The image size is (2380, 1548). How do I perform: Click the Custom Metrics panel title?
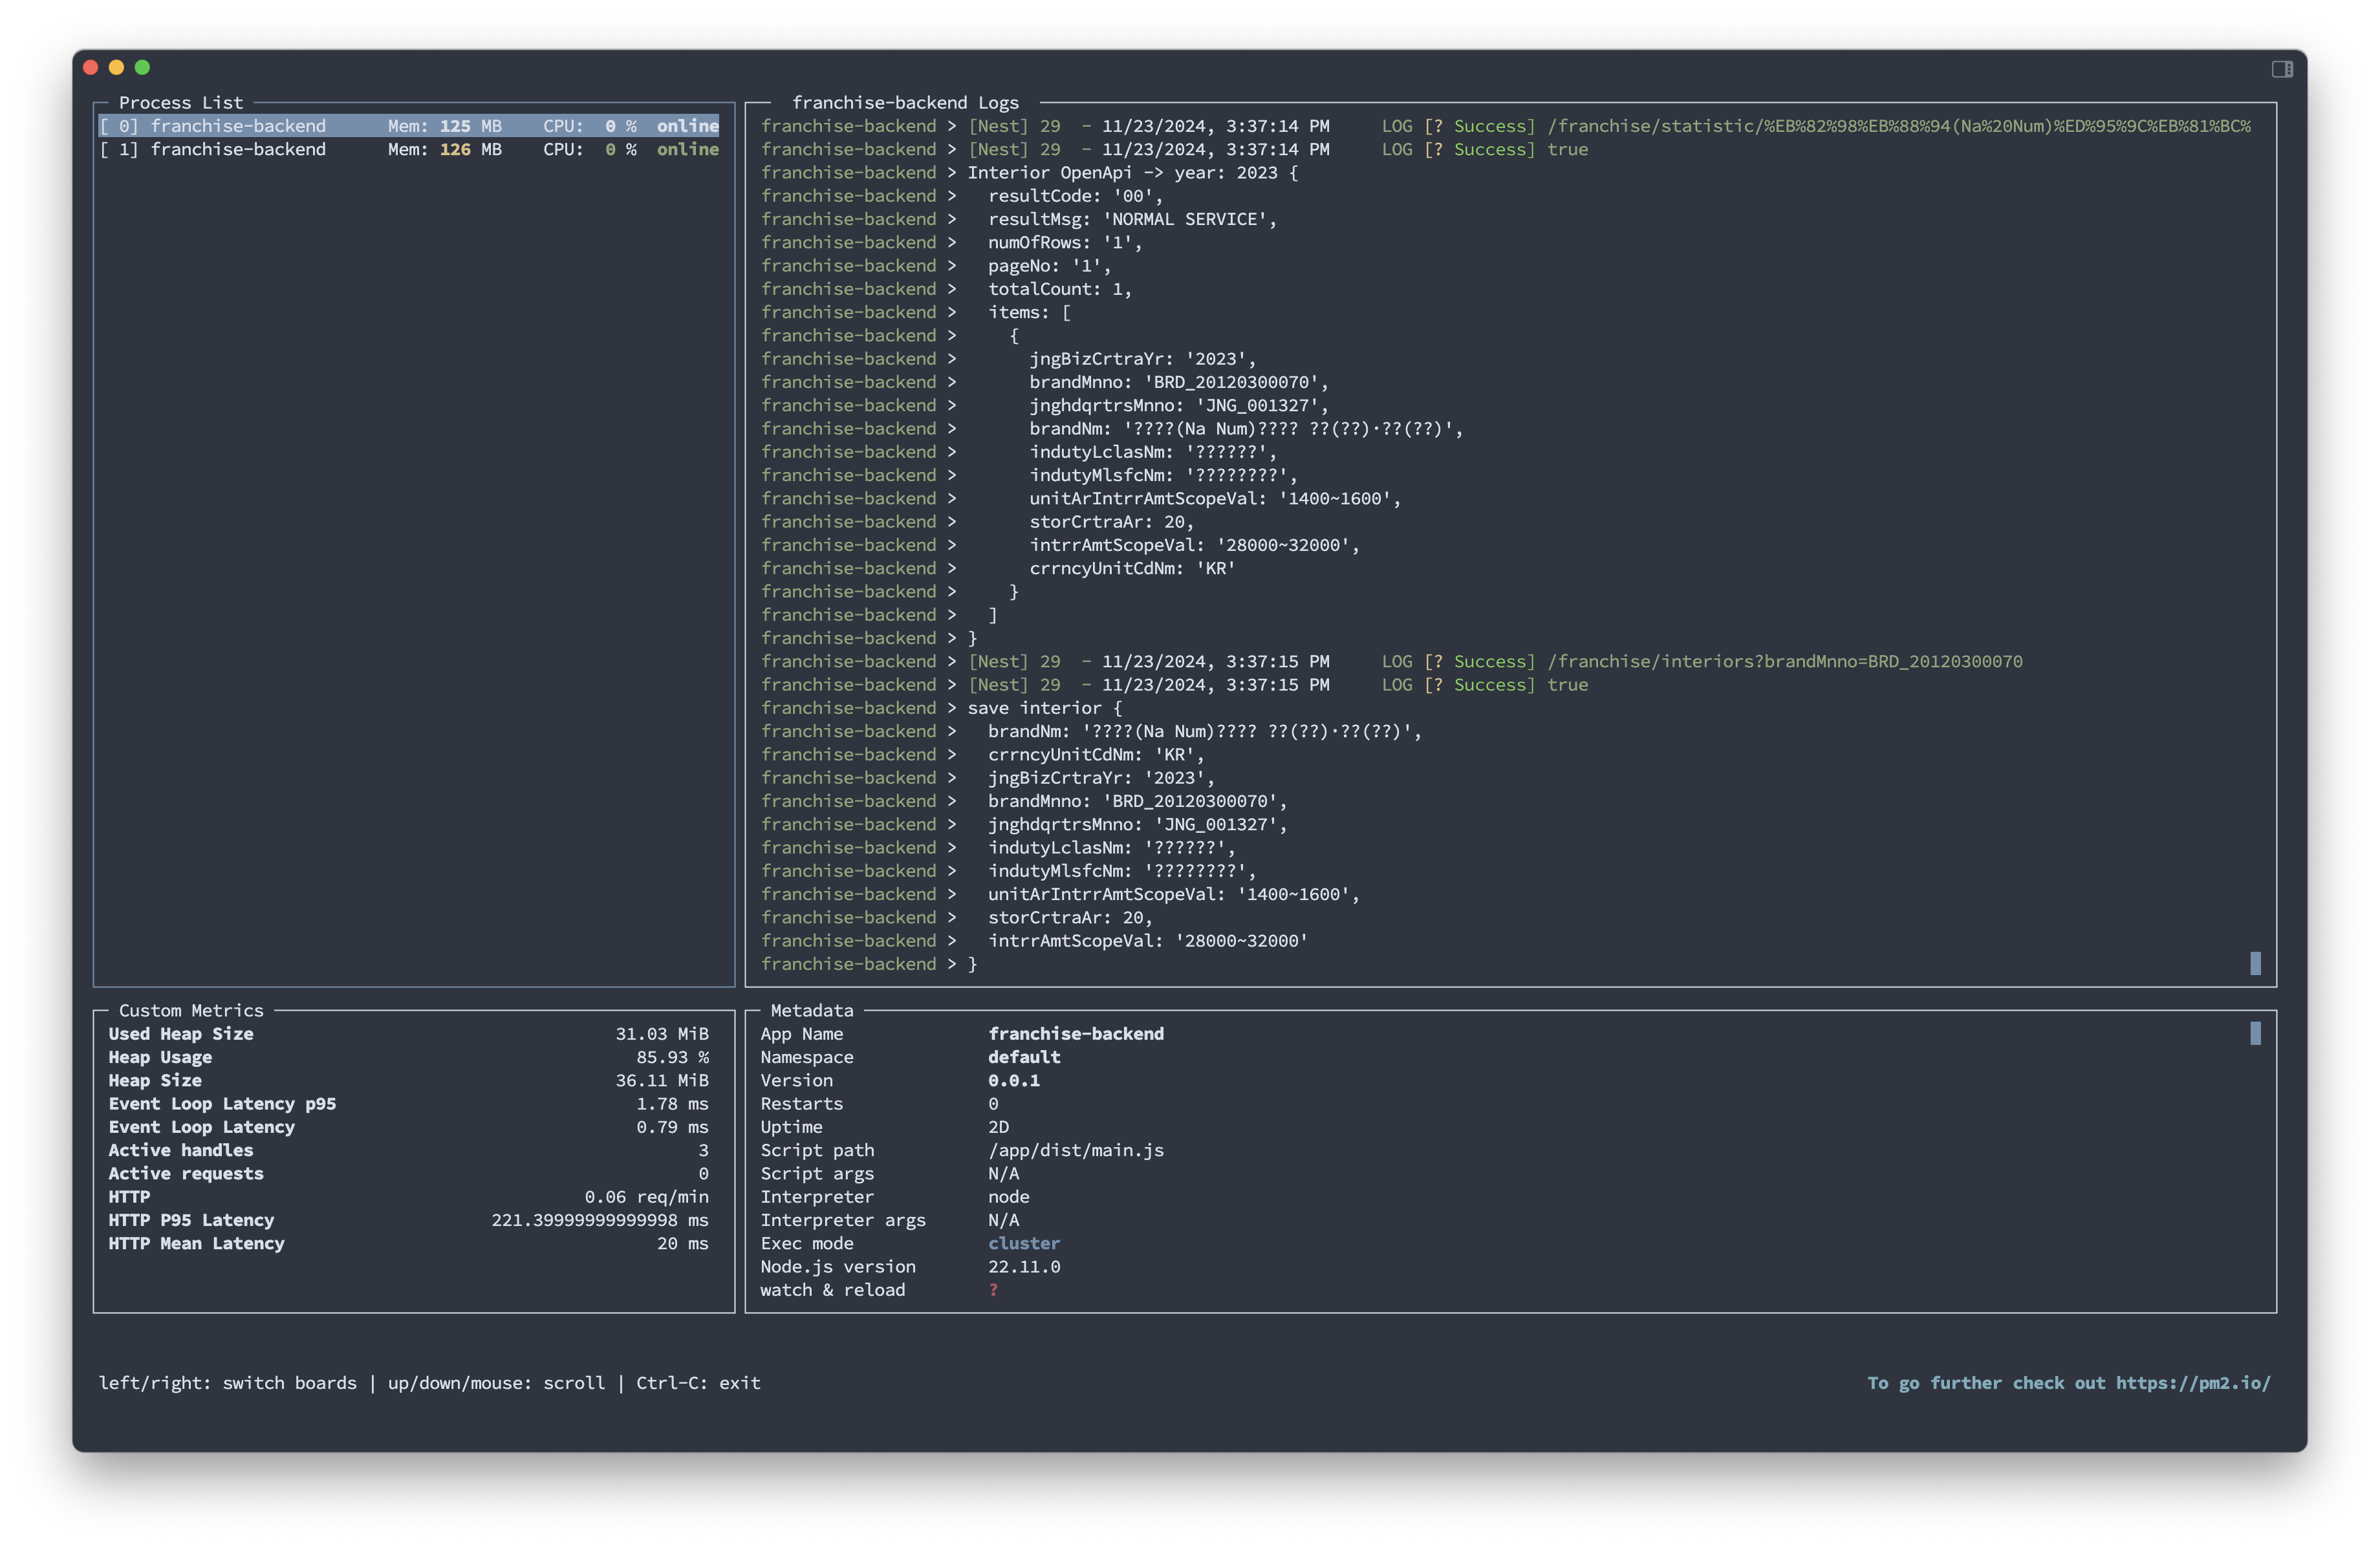tap(191, 1011)
